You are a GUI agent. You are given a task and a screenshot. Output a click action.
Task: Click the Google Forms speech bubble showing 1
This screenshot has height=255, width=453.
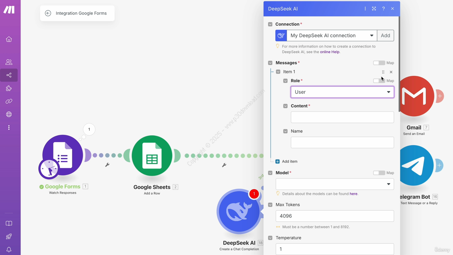(89, 129)
